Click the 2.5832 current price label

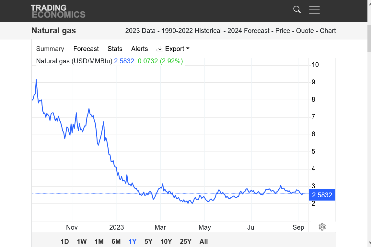[x=322, y=195]
